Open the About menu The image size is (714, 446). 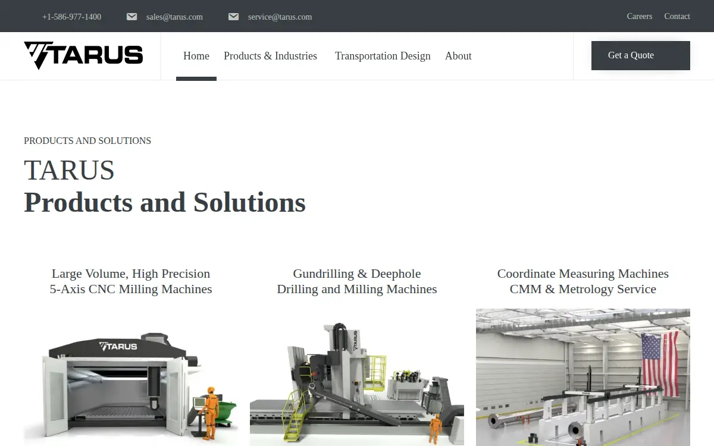(458, 56)
